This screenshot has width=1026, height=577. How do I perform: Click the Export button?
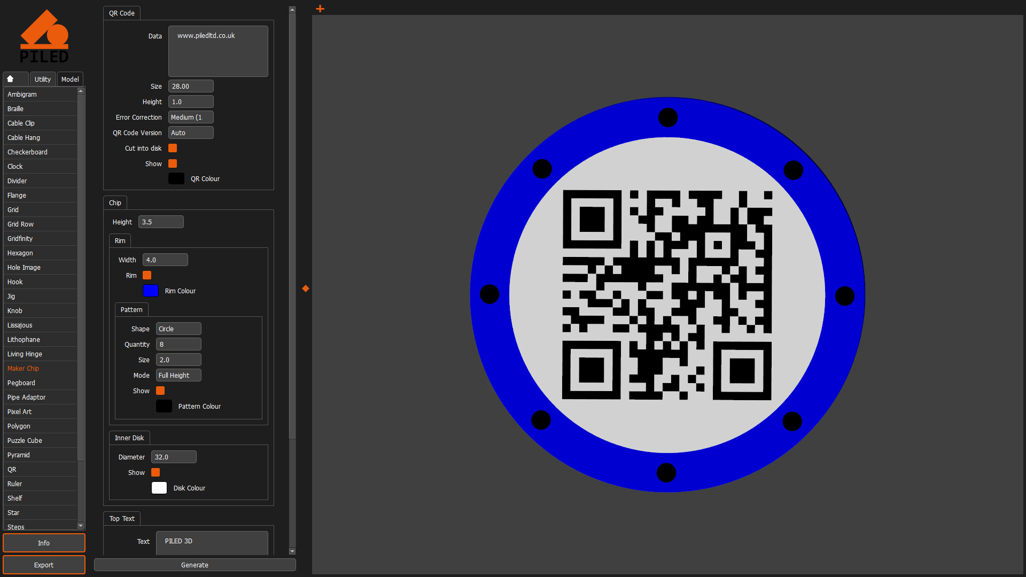pyautogui.click(x=44, y=565)
